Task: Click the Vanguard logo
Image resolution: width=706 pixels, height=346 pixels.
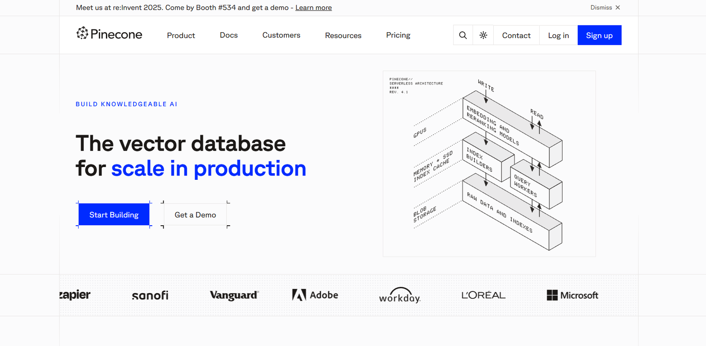Action: [x=234, y=295]
